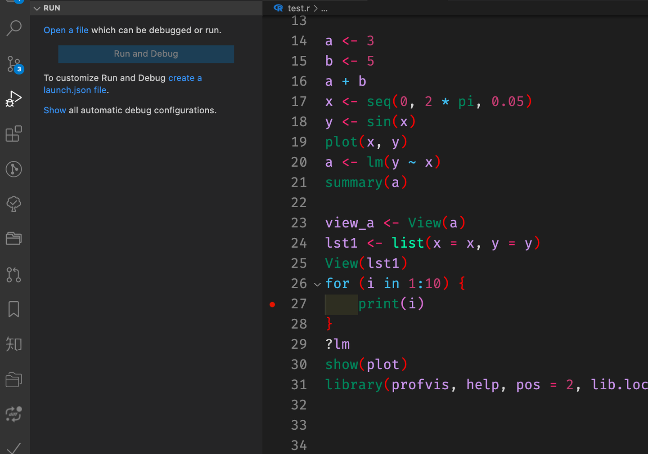This screenshot has height=454, width=648.
Task: Click the R logo on the test.r tab
Action: tap(278, 8)
